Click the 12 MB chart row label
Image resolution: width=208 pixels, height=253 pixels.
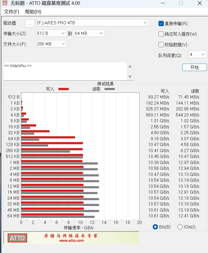click(13, 186)
